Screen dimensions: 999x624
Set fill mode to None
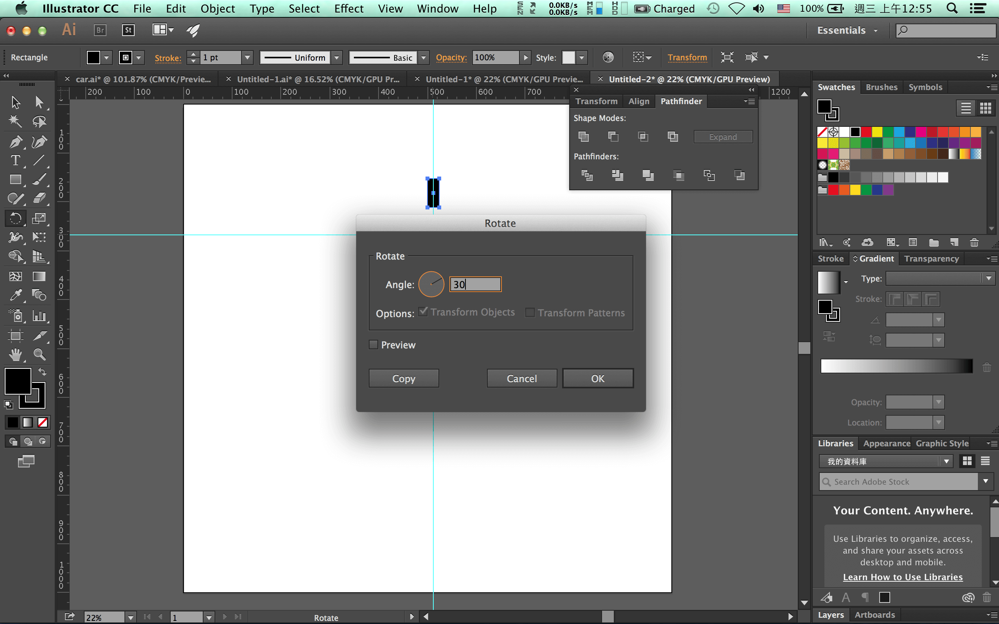pyautogui.click(x=43, y=422)
